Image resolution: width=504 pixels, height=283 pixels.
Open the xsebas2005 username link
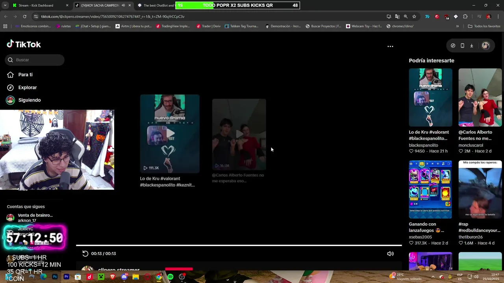pyautogui.click(x=420, y=237)
